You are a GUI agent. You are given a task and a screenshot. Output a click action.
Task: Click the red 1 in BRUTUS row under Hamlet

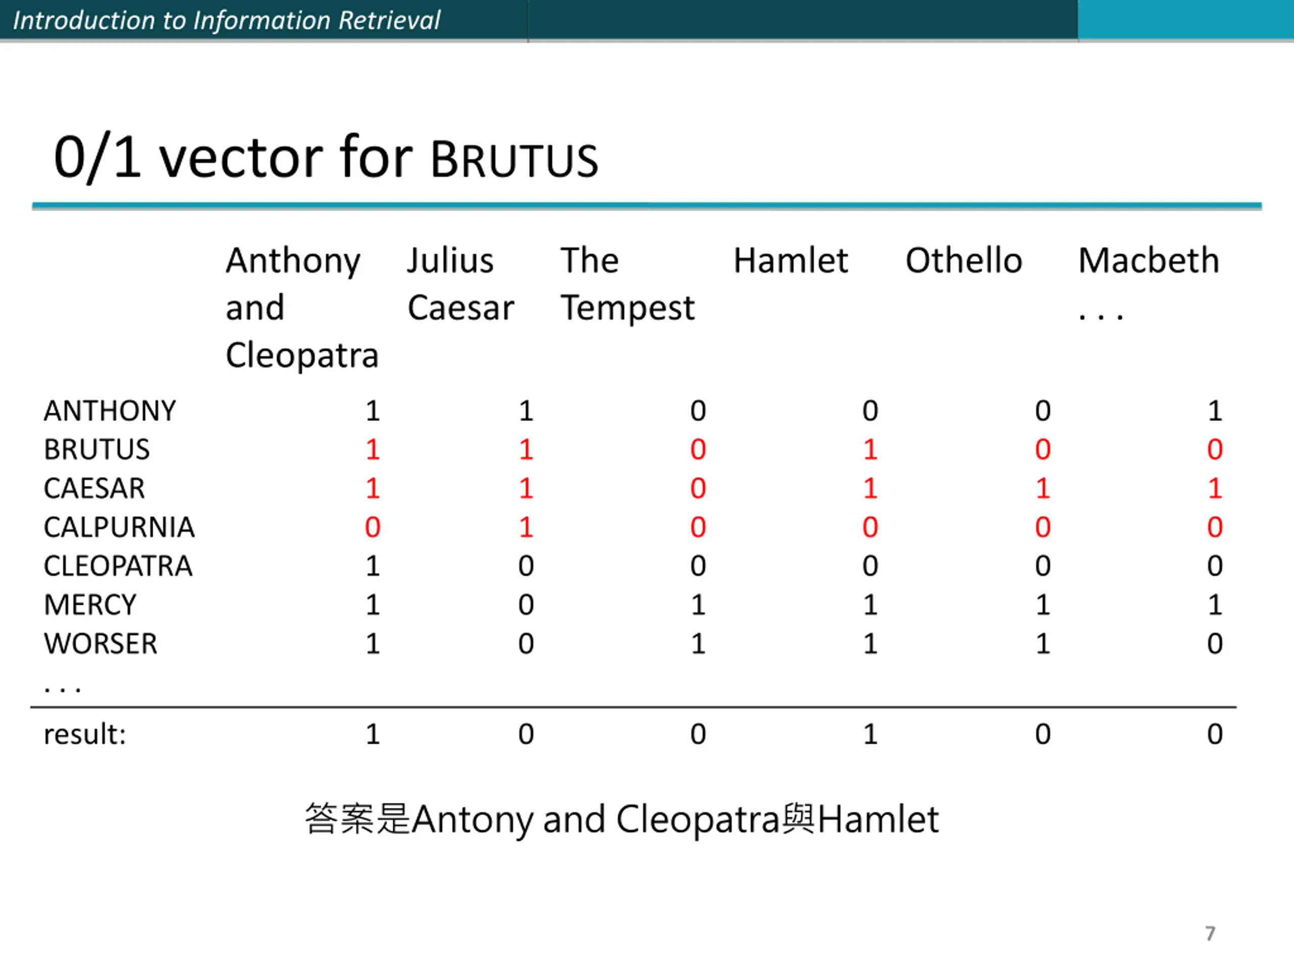pos(870,450)
